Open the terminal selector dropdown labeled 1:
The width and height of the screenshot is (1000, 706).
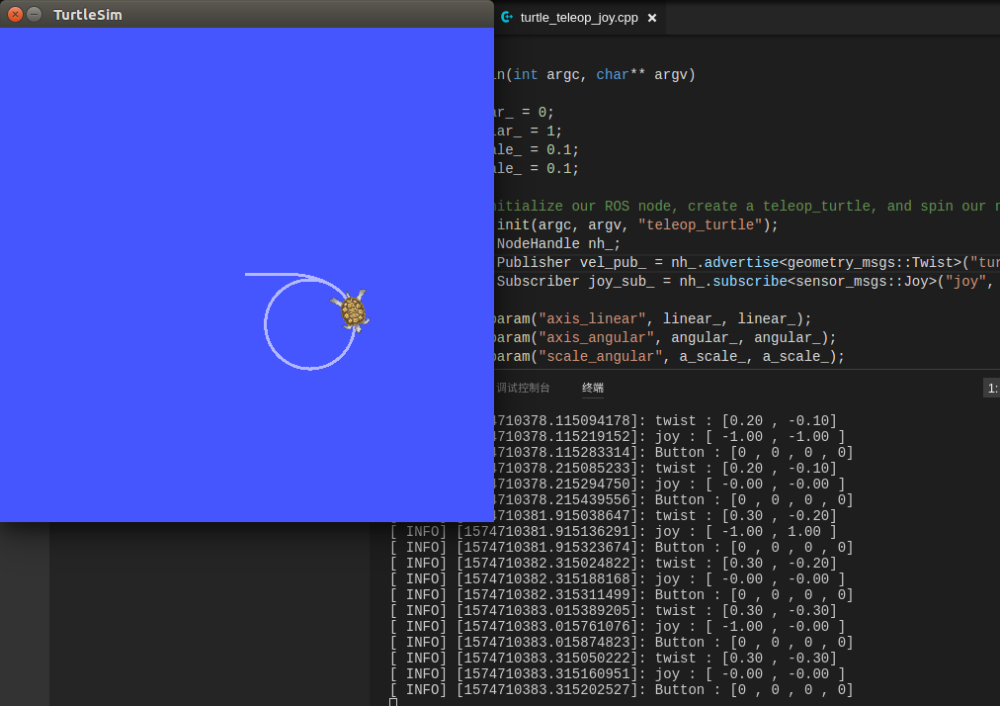[x=992, y=388]
